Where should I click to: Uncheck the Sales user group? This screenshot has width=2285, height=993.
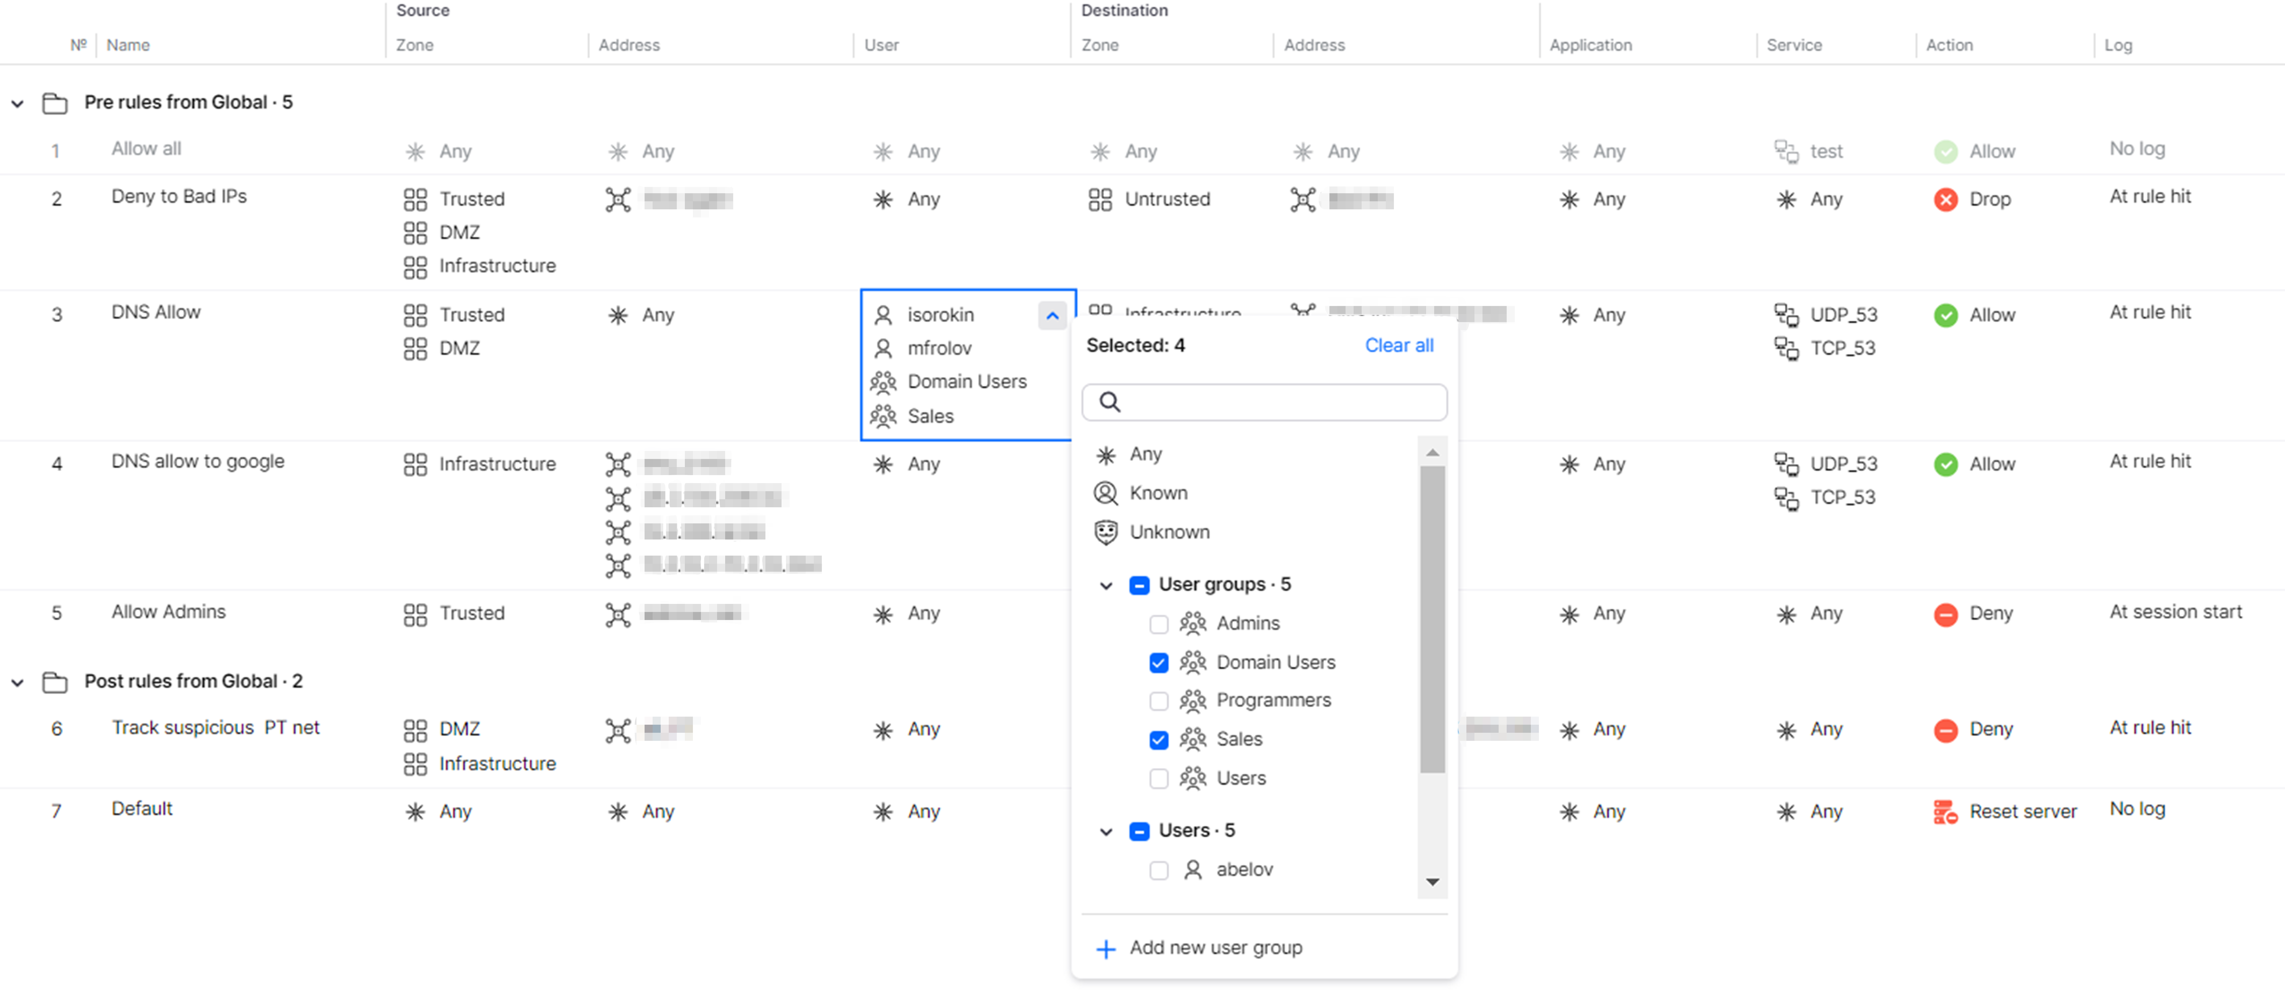(x=1159, y=740)
